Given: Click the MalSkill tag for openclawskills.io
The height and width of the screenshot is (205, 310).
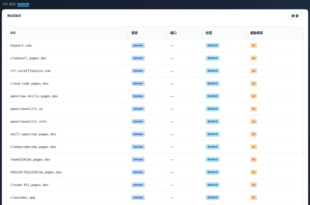Looking at the screenshot, I should click(x=212, y=109).
